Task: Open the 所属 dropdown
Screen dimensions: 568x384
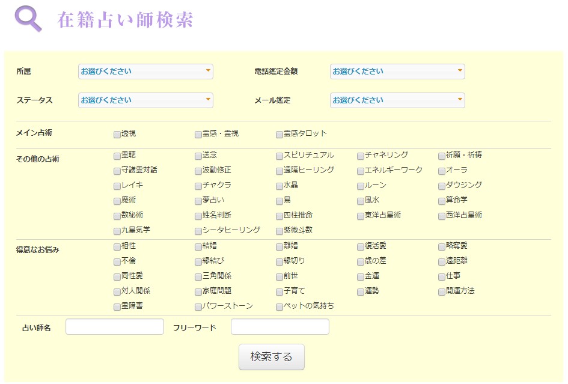Action: tap(145, 71)
